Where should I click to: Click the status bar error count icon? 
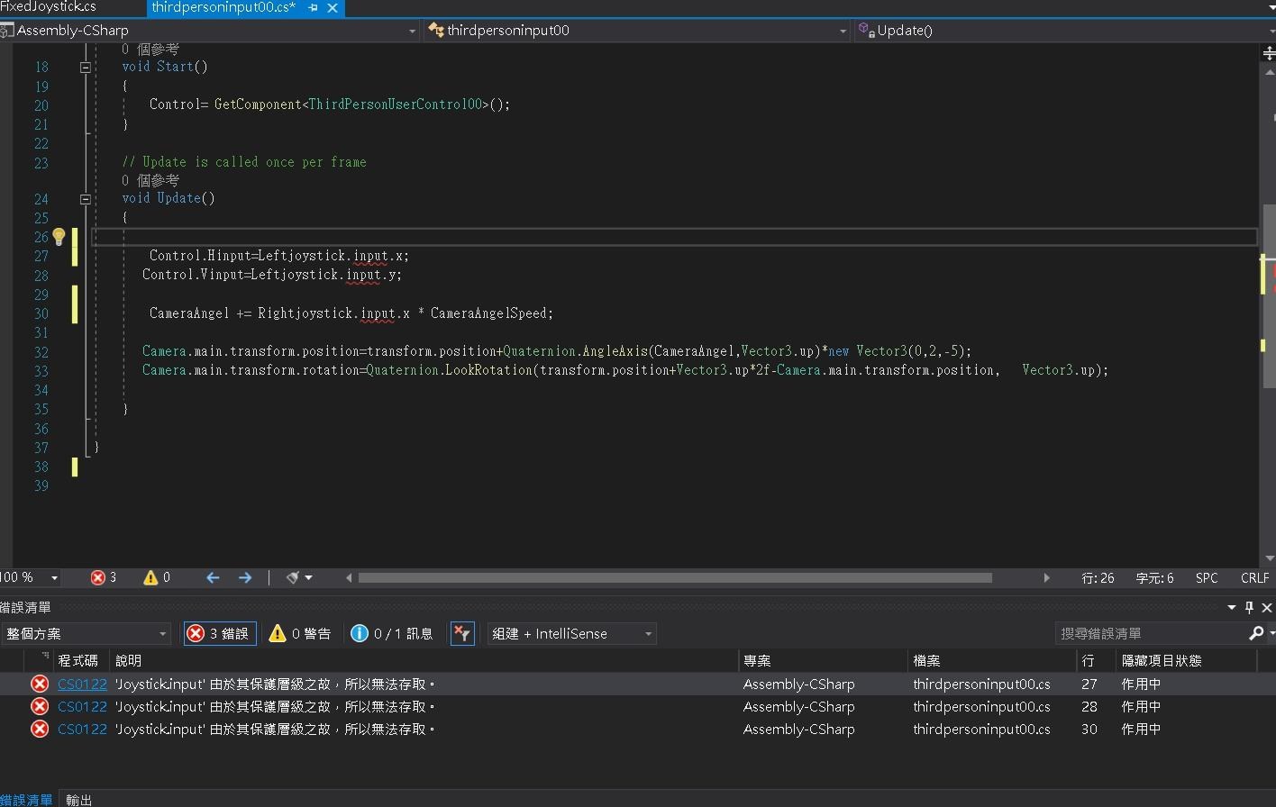[97, 577]
